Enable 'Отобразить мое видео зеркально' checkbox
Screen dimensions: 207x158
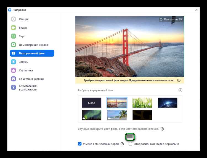tap(131, 144)
